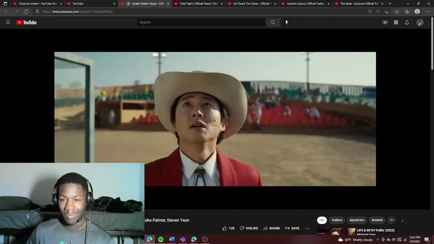This screenshot has height=244, width=434.
Task: Click the app available icon in address bar
Action: click(x=370, y=12)
